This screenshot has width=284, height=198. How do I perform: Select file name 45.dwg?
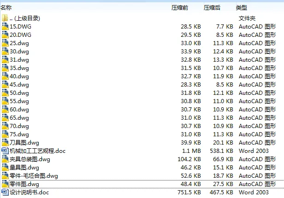(x=19, y=85)
